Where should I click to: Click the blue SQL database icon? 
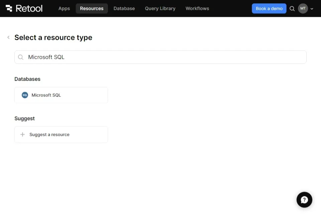click(x=25, y=95)
